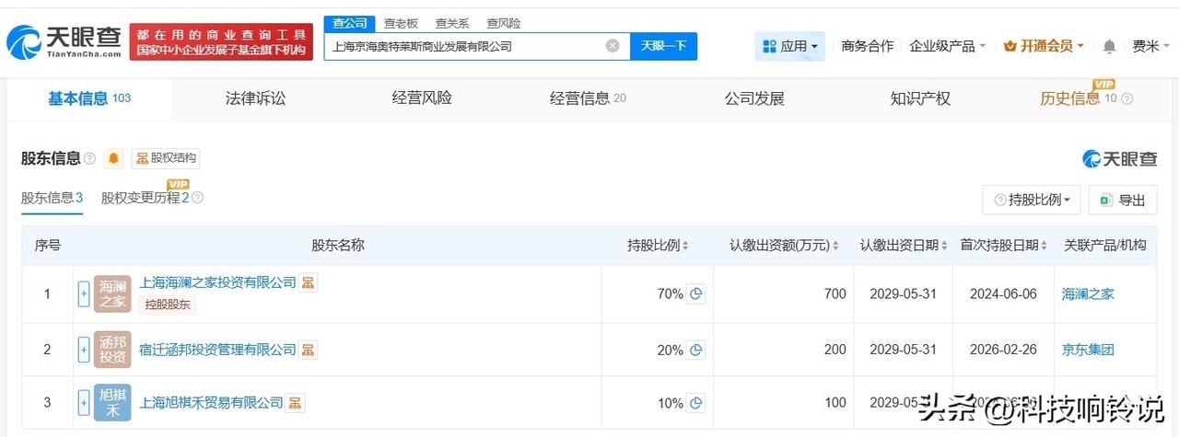Open the 持股比例 filter dropdown
The image size is (1179, 437).
(1032, 200)
